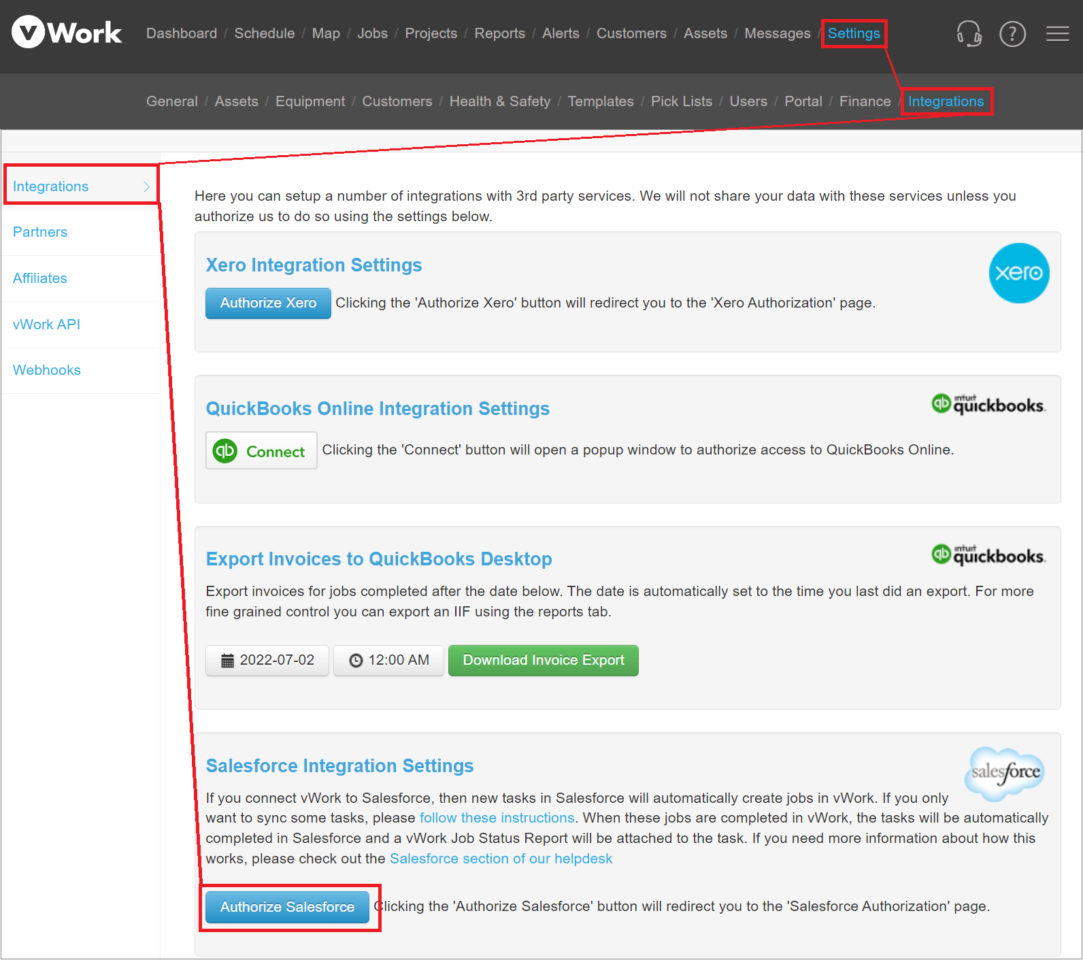This screenshot has width=1083, height=960.
Task: Click the Salesforce cloud logo
Action: pyautogui.click(x=1005, y=774)
